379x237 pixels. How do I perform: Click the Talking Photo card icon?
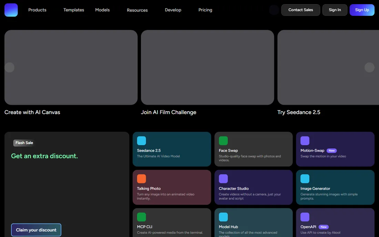[x=141, y=179]
